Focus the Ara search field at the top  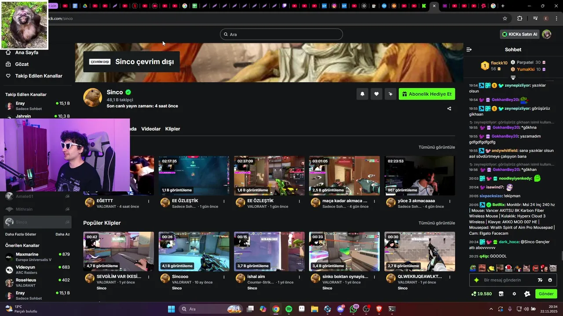tap(281, 34)
